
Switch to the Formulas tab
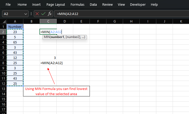78,5
